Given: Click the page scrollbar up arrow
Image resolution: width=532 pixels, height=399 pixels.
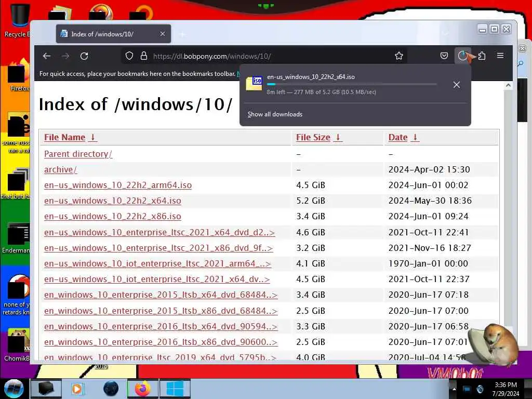Looking at the screenshot, I should [x=508, y=86].
